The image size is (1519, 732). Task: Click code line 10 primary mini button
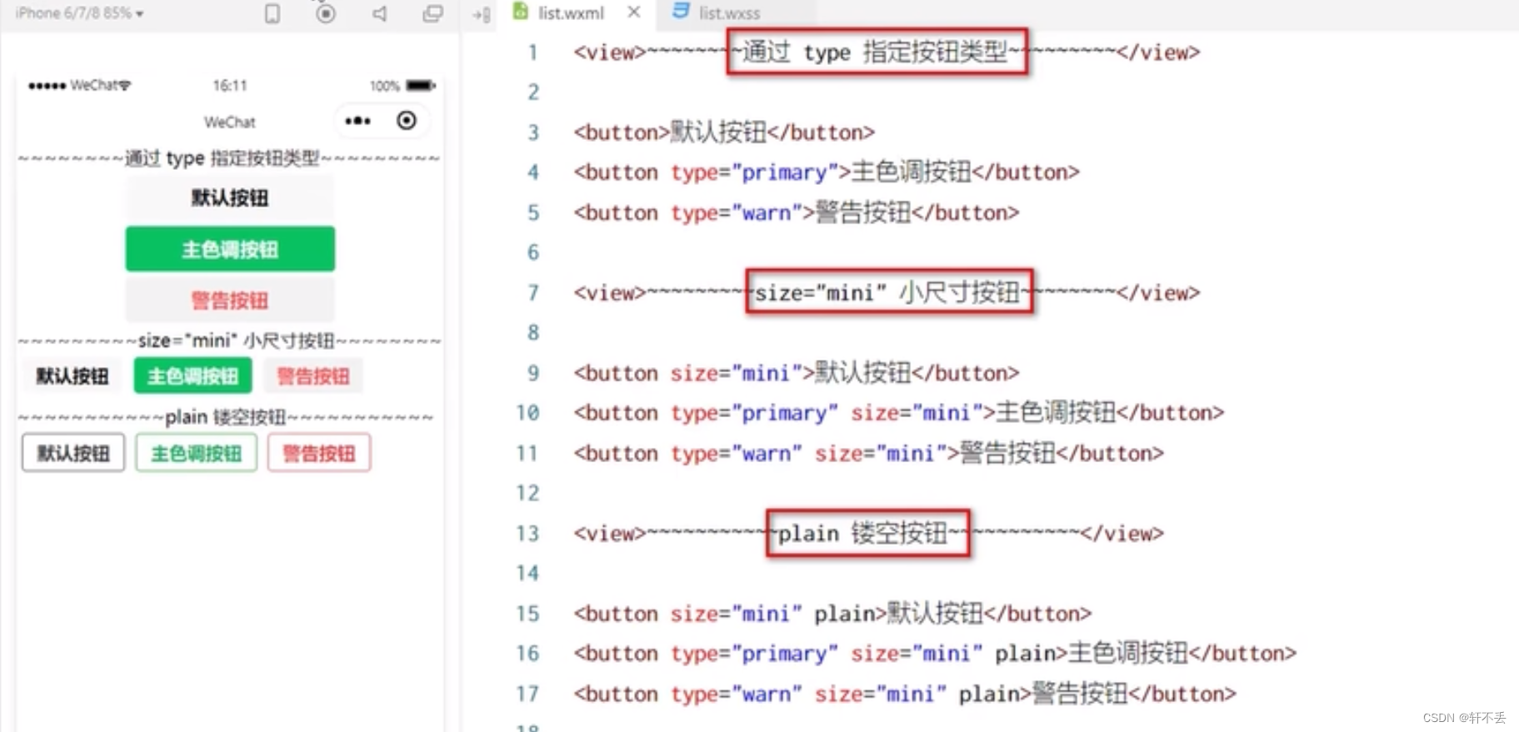(898, 412)
